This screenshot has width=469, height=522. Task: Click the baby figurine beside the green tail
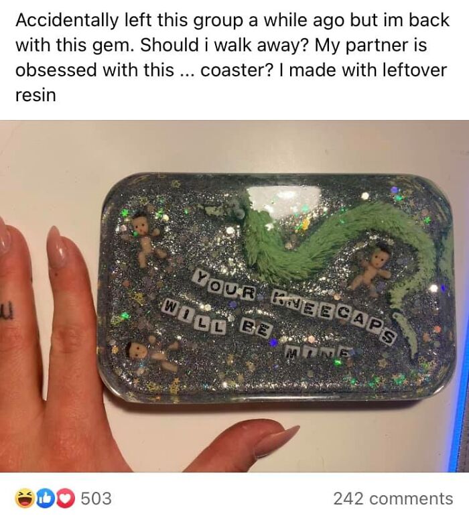tap(370, 269)
